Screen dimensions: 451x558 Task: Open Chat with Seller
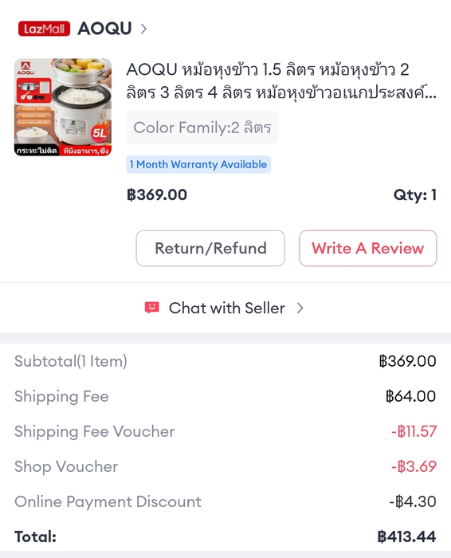tap(227, 308)
